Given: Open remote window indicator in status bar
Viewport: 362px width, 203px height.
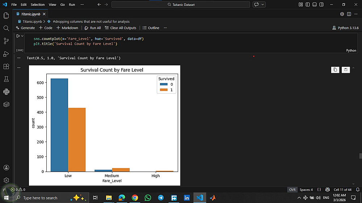Looking at the screenshot, I should click(4, 190).
